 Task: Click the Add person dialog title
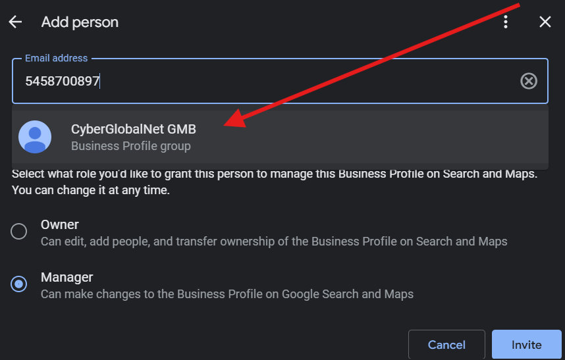pyautogui.click(x=80, y=22)
